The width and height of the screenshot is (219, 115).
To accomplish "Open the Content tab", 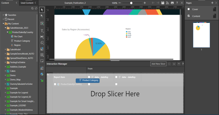I will pyautogui.click(x=6, y=3).
